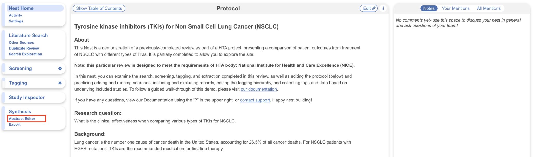Switch to the Notes tab
The height and width of the screenshot is (157, 533).
[x=429, y=8]
